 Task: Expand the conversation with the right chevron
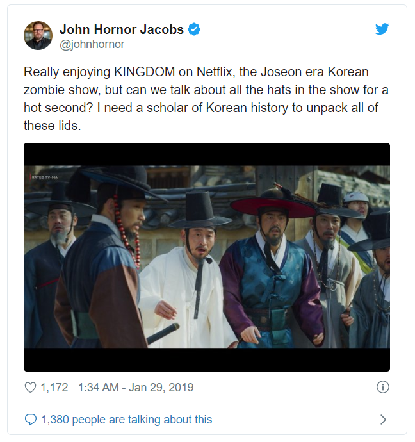(x=383, y=420)
